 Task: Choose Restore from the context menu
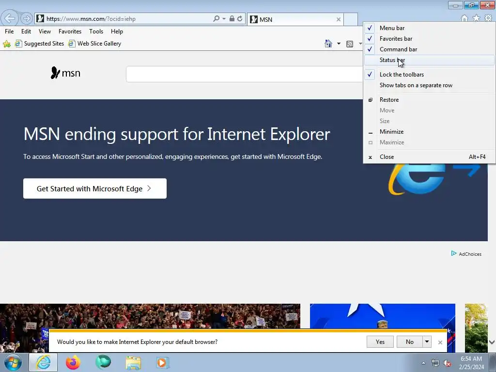pyautogui.click(x=429, y=100)
